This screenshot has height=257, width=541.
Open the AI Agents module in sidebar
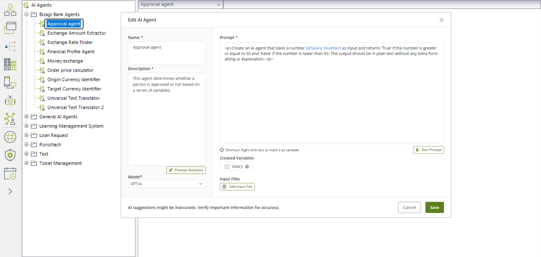click(10, 119)
